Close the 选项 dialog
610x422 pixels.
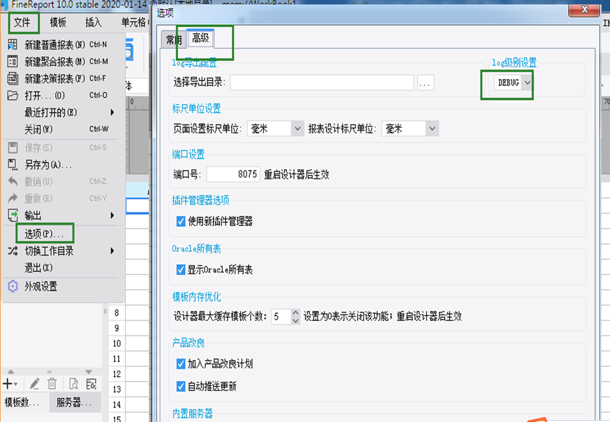(x=584, y=10)
